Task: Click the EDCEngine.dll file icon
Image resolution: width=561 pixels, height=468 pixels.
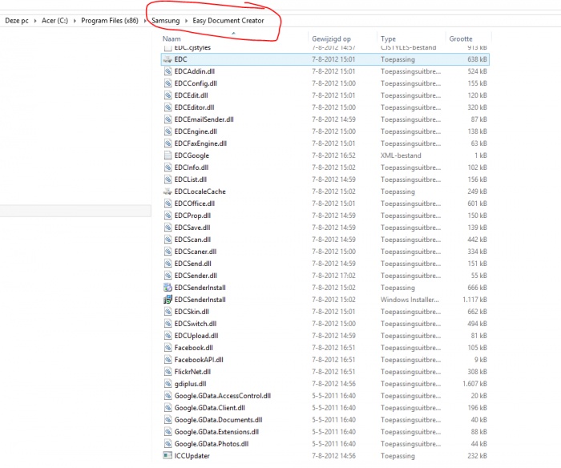Action: click(167, 131)
